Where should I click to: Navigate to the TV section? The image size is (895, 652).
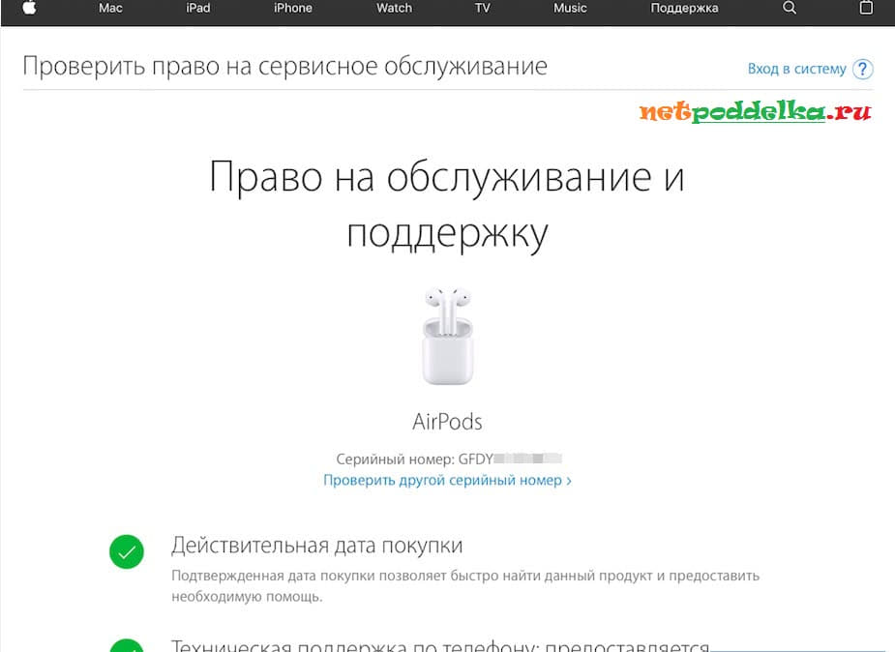point(482,8)
